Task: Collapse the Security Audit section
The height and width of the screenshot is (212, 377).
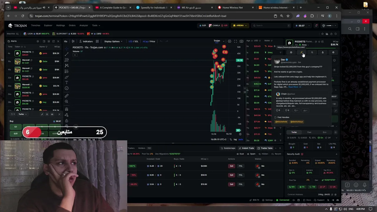Action: [x=336, y=154]
